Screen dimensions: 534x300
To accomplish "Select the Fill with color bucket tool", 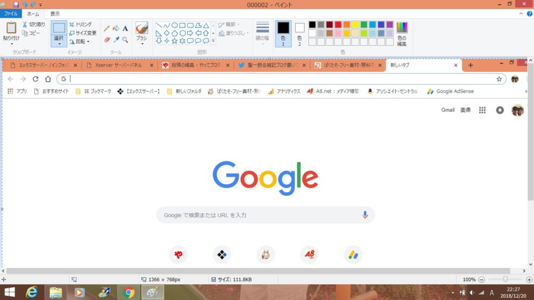I will (116, 29).
